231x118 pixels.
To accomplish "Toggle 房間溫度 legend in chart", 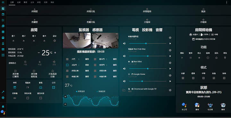I will 80,91.
